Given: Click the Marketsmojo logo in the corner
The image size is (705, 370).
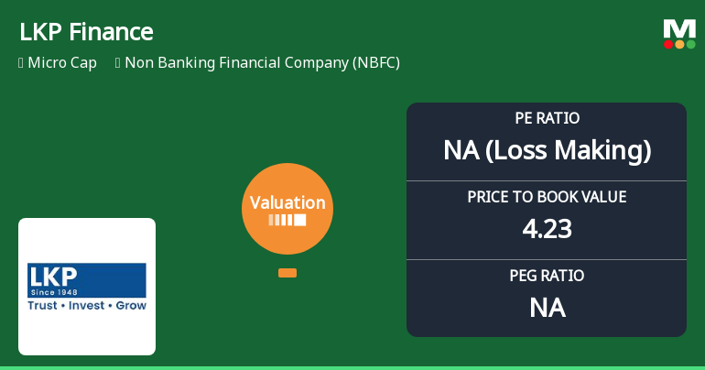Looking at the screenshot, I should pos(679,33).
